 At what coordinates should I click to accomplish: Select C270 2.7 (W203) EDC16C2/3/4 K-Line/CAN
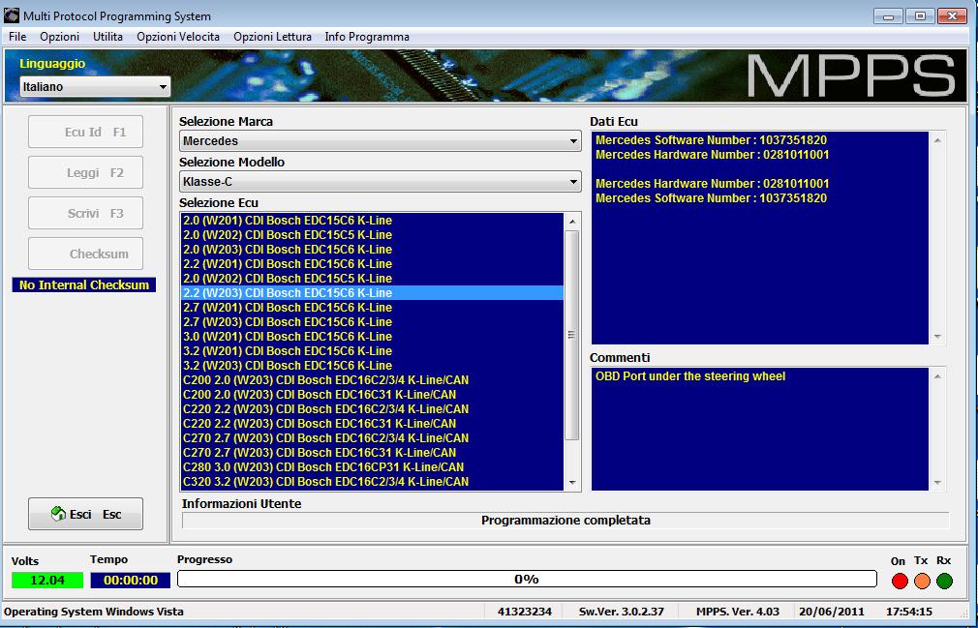(x=373, y=438)
